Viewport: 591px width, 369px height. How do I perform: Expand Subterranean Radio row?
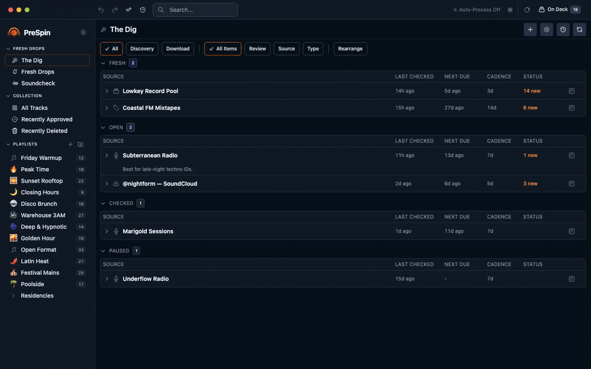pos(107,156)
